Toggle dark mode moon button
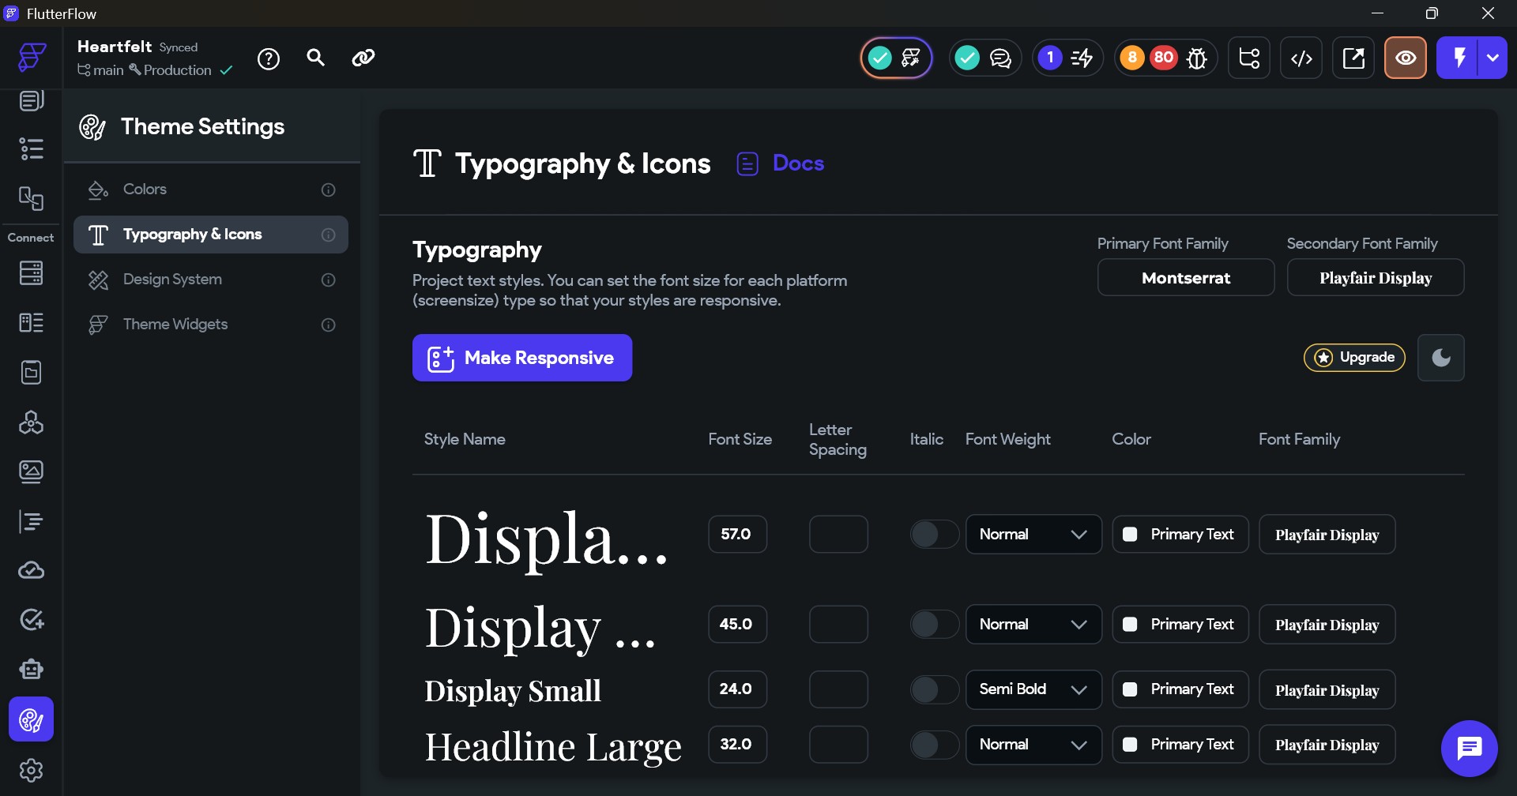The height and width of the screenshot is (796, 1517). (1440, 358)
